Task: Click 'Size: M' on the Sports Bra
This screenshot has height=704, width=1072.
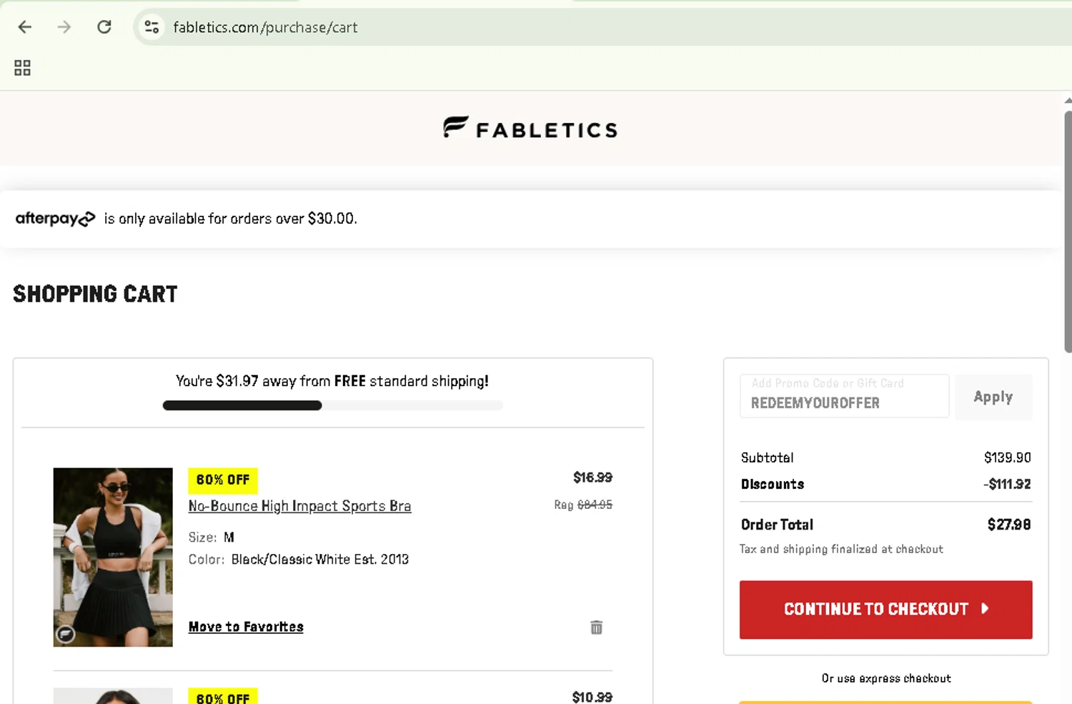Action: (212, 537)
